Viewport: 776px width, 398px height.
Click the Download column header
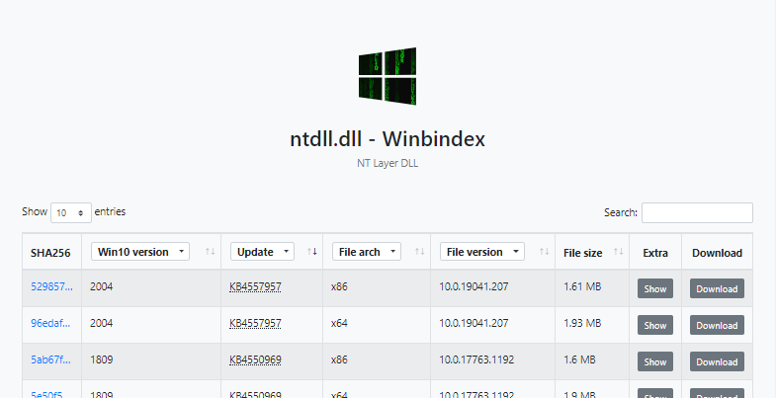pos(717,253)
